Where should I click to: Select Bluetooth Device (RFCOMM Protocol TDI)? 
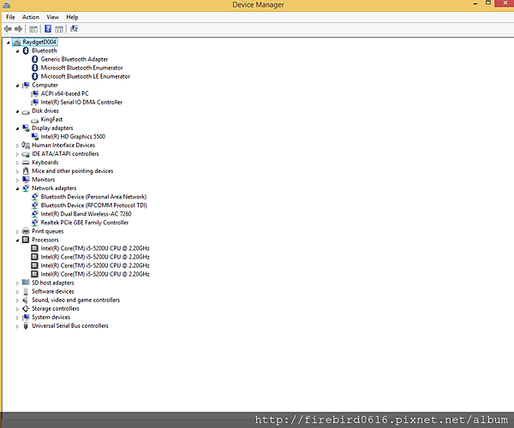[x=93, y=205]
